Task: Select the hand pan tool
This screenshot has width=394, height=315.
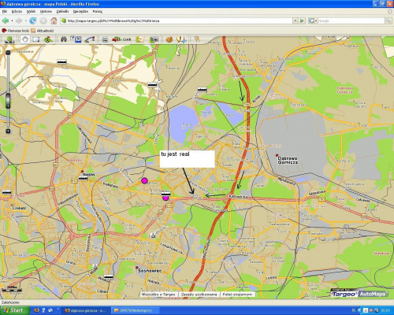Action: tap(25, 39)
